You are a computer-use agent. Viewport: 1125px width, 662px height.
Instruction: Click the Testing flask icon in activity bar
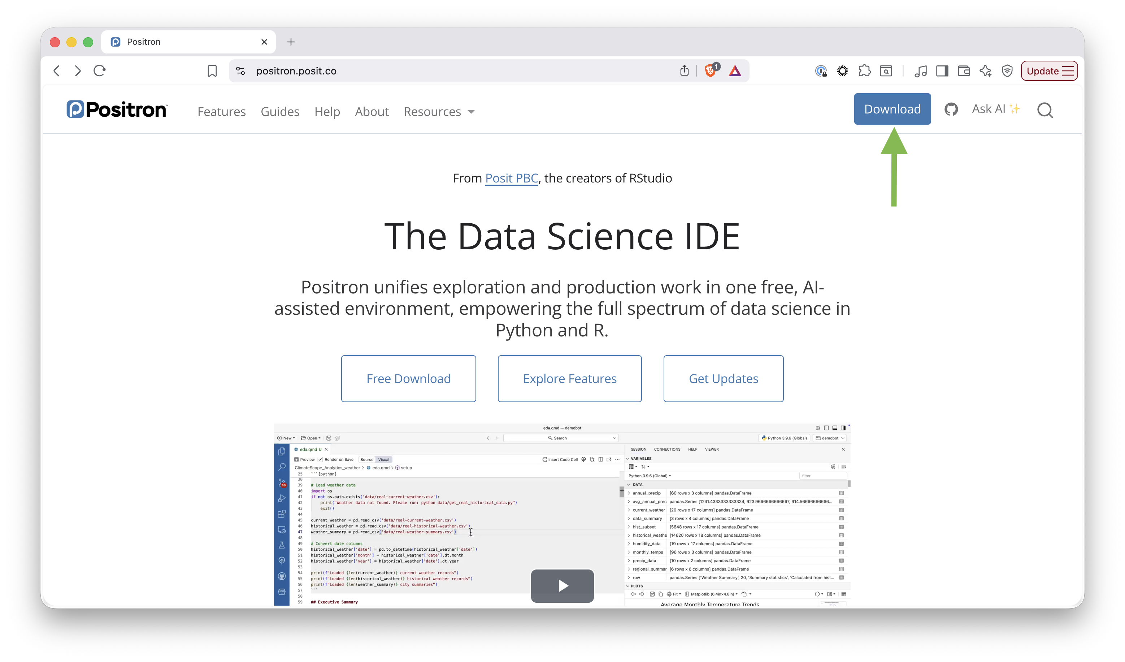(x=282, y=545)
